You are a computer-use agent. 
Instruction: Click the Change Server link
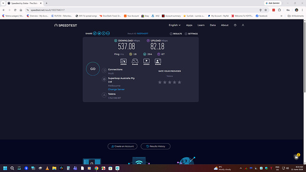[x=116, y=89]
